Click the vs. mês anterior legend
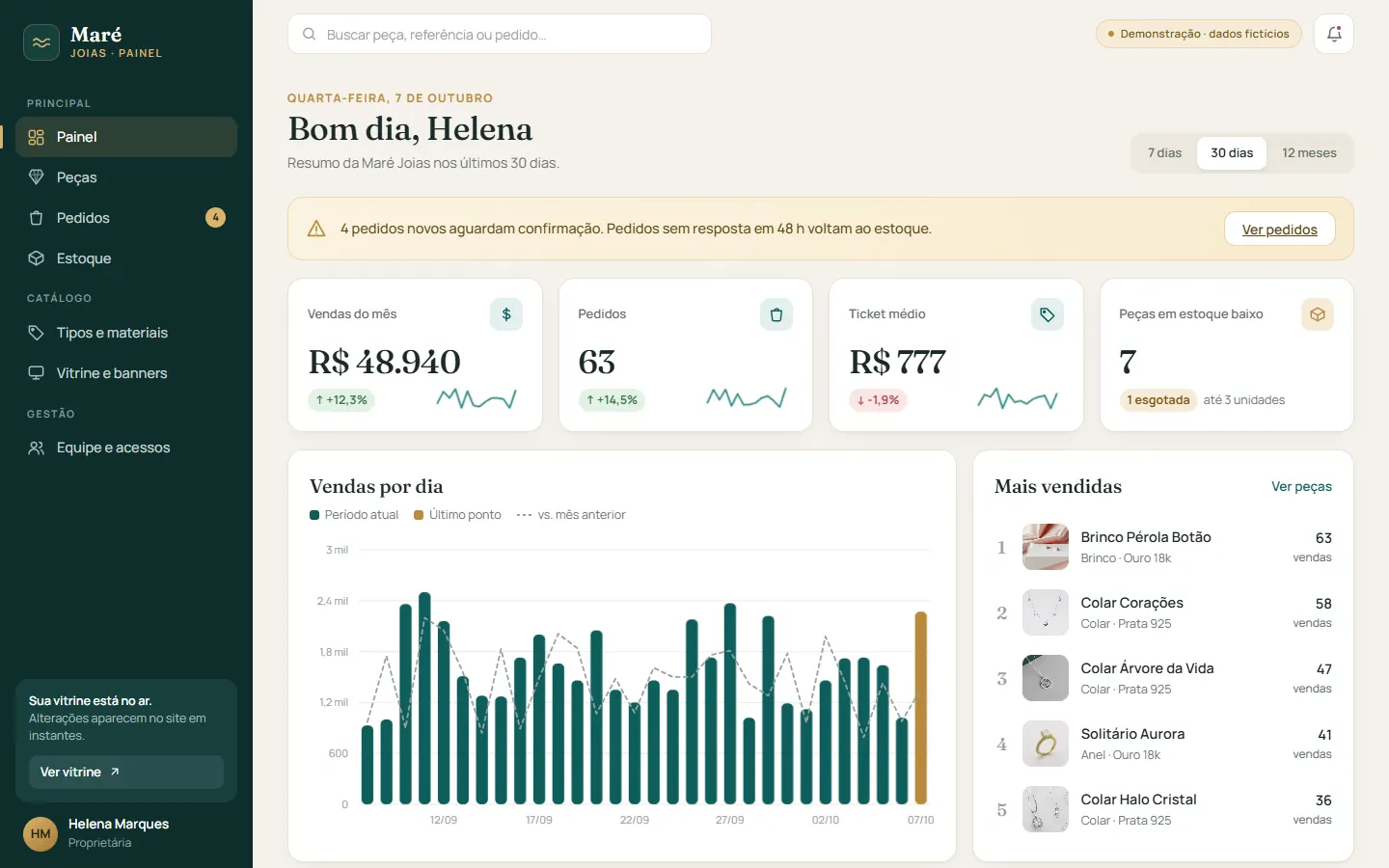 point(571,515)
